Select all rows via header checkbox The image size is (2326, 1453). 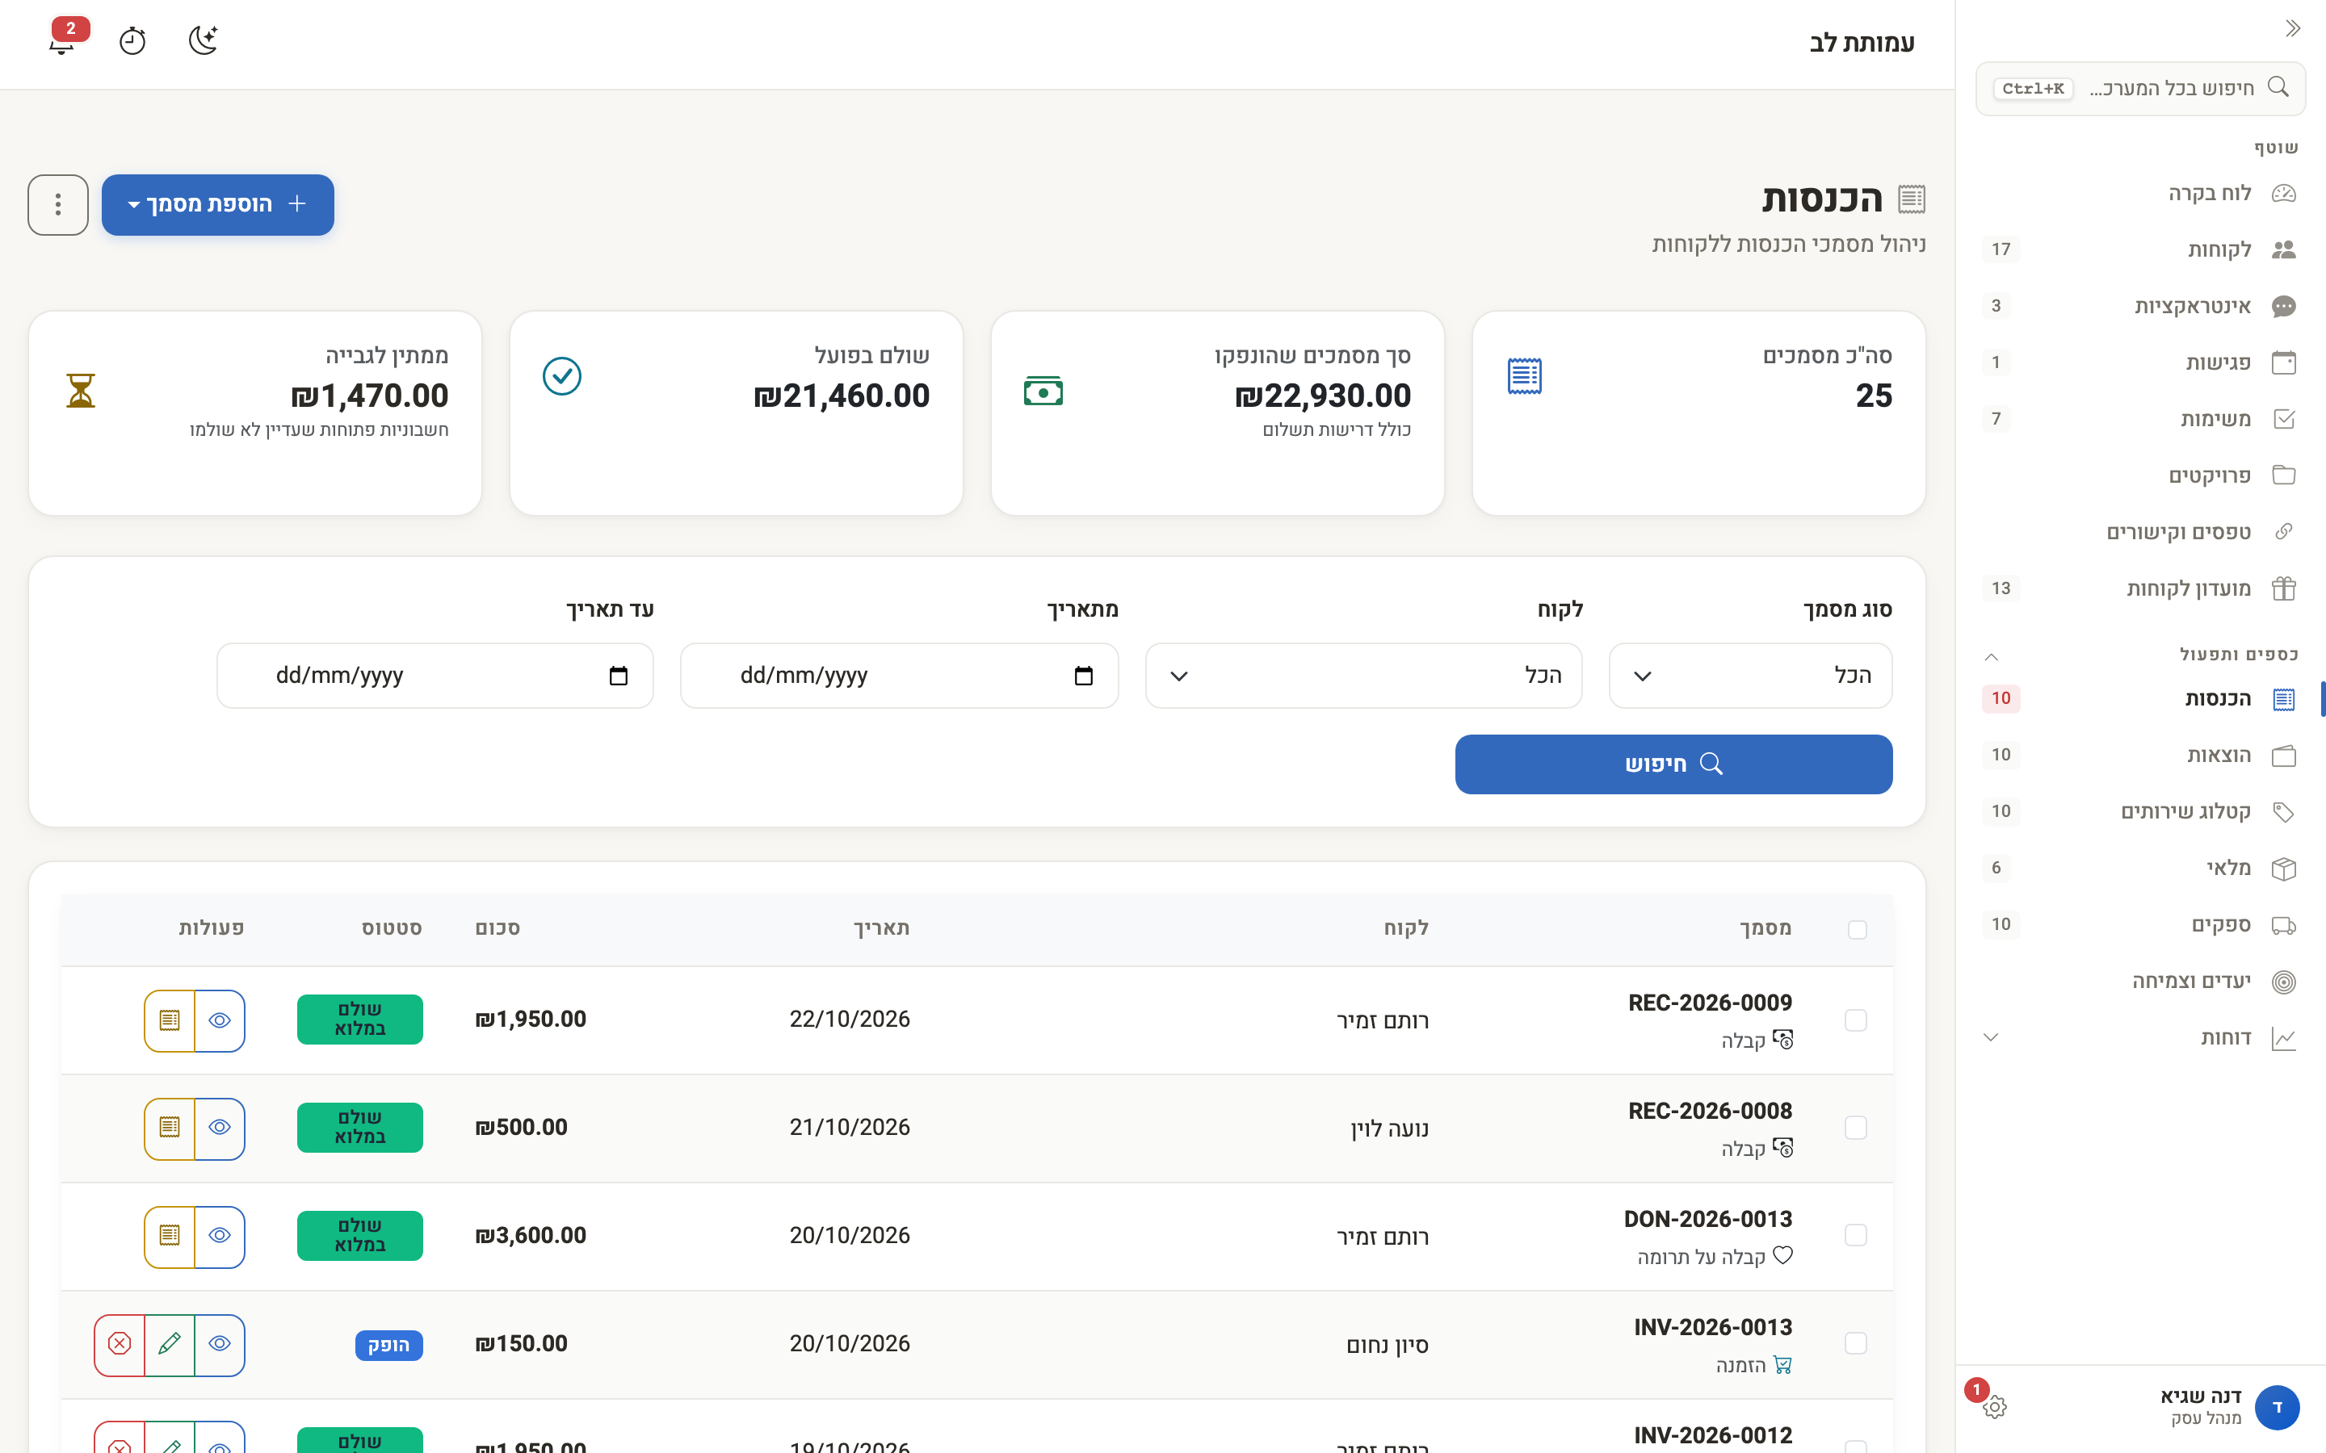(x=1857, y=929)
